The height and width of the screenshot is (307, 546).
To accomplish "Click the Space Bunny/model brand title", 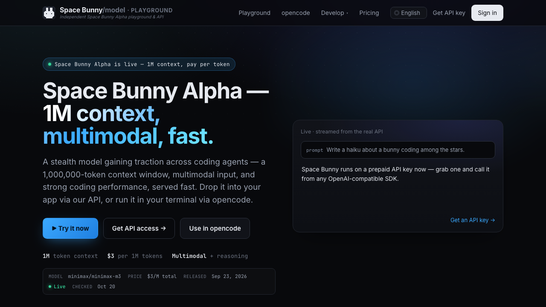I will click(92, 10).
